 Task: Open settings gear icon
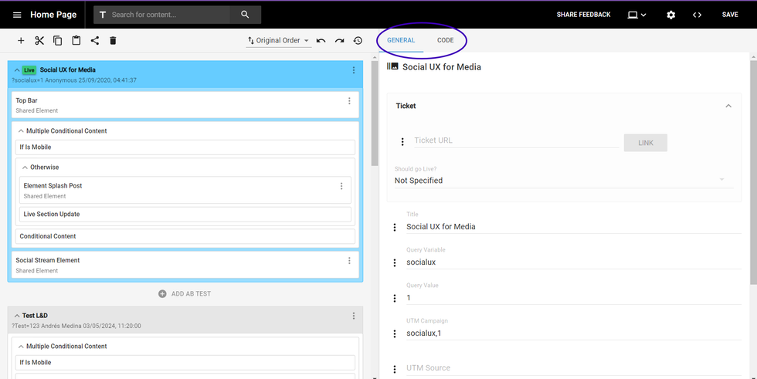[670, 15]
